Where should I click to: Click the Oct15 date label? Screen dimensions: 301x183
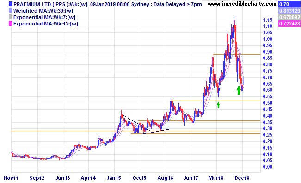click(139, 178)
